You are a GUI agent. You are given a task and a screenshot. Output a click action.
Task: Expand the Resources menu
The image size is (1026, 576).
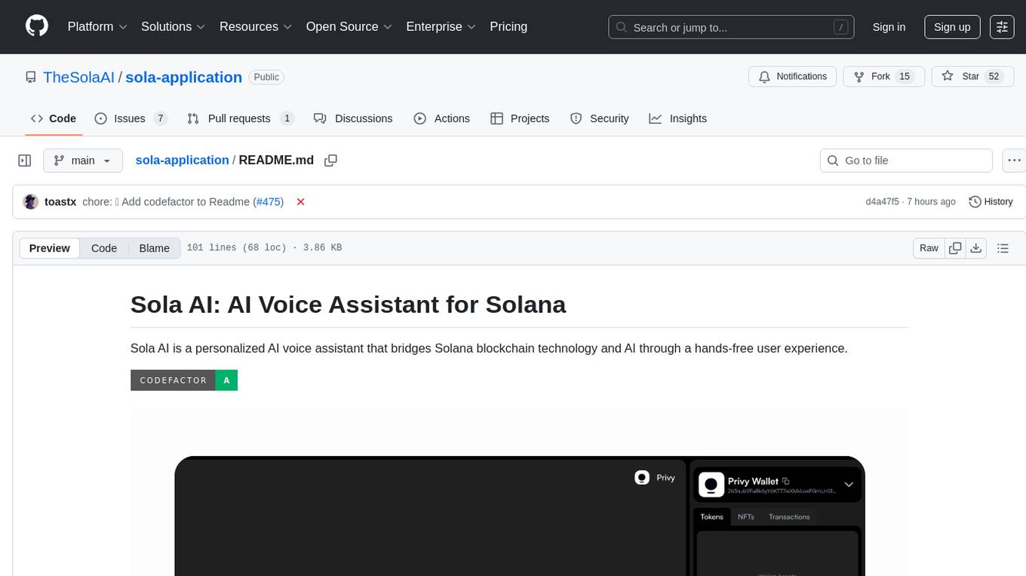click(x=256, y=26)
